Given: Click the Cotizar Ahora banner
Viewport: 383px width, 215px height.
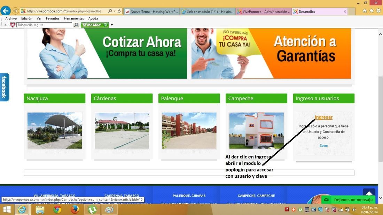Looking at the screenshot, I should [107, 54].
